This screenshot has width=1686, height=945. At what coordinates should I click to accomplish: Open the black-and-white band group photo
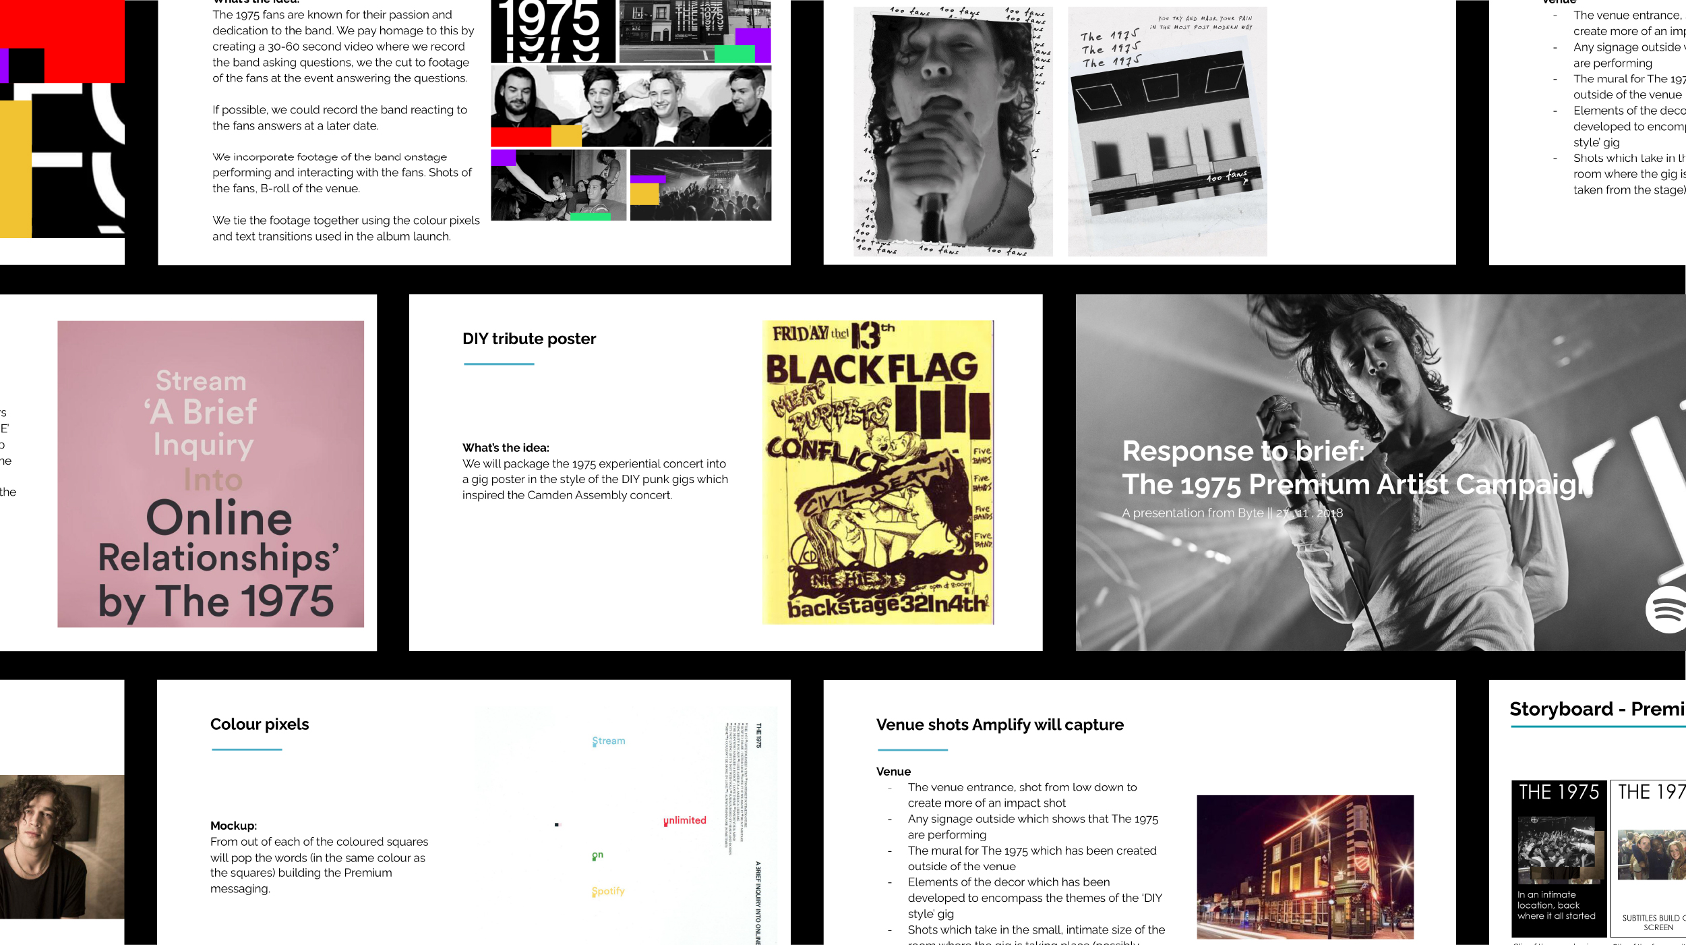631,107
